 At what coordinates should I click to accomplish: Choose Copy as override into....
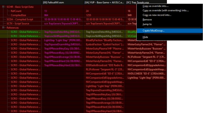tap(155, 6)
